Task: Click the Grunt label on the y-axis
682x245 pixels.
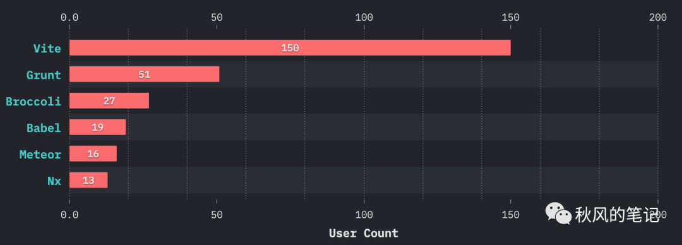Action: point(44,75)
